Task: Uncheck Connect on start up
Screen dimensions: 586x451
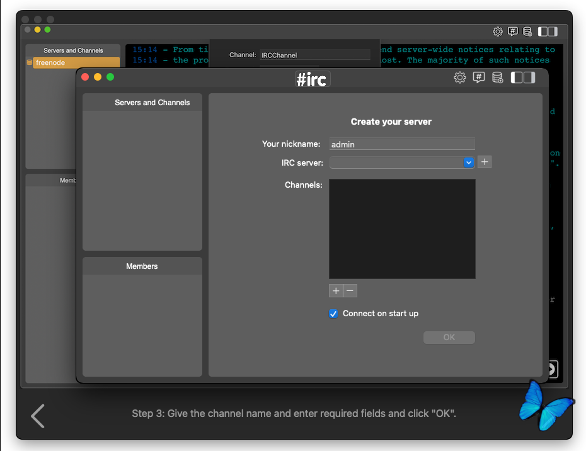Action: point(333,314)
